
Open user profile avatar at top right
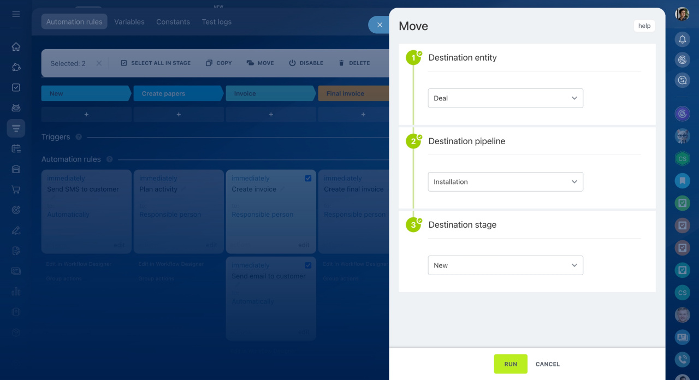tap(682, 14)
